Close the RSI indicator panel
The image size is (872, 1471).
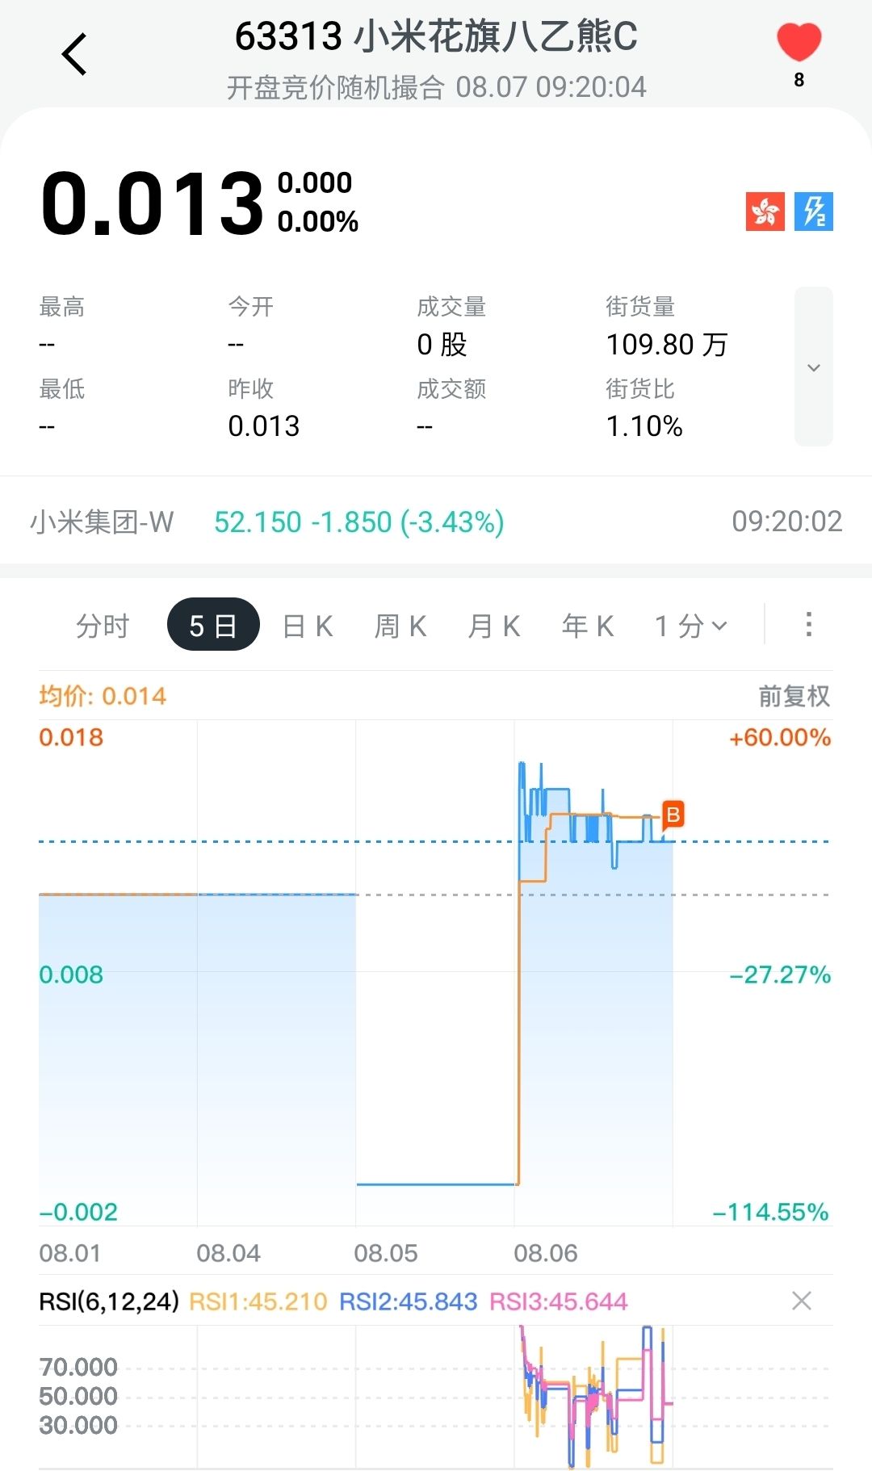(x=801, y=1301)
